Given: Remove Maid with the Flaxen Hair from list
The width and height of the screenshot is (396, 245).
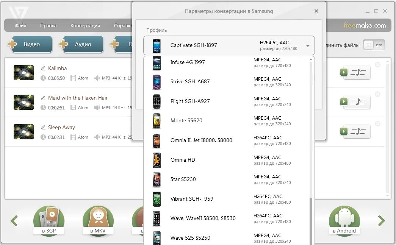Looking at the screenshot, I should (377, 94).
